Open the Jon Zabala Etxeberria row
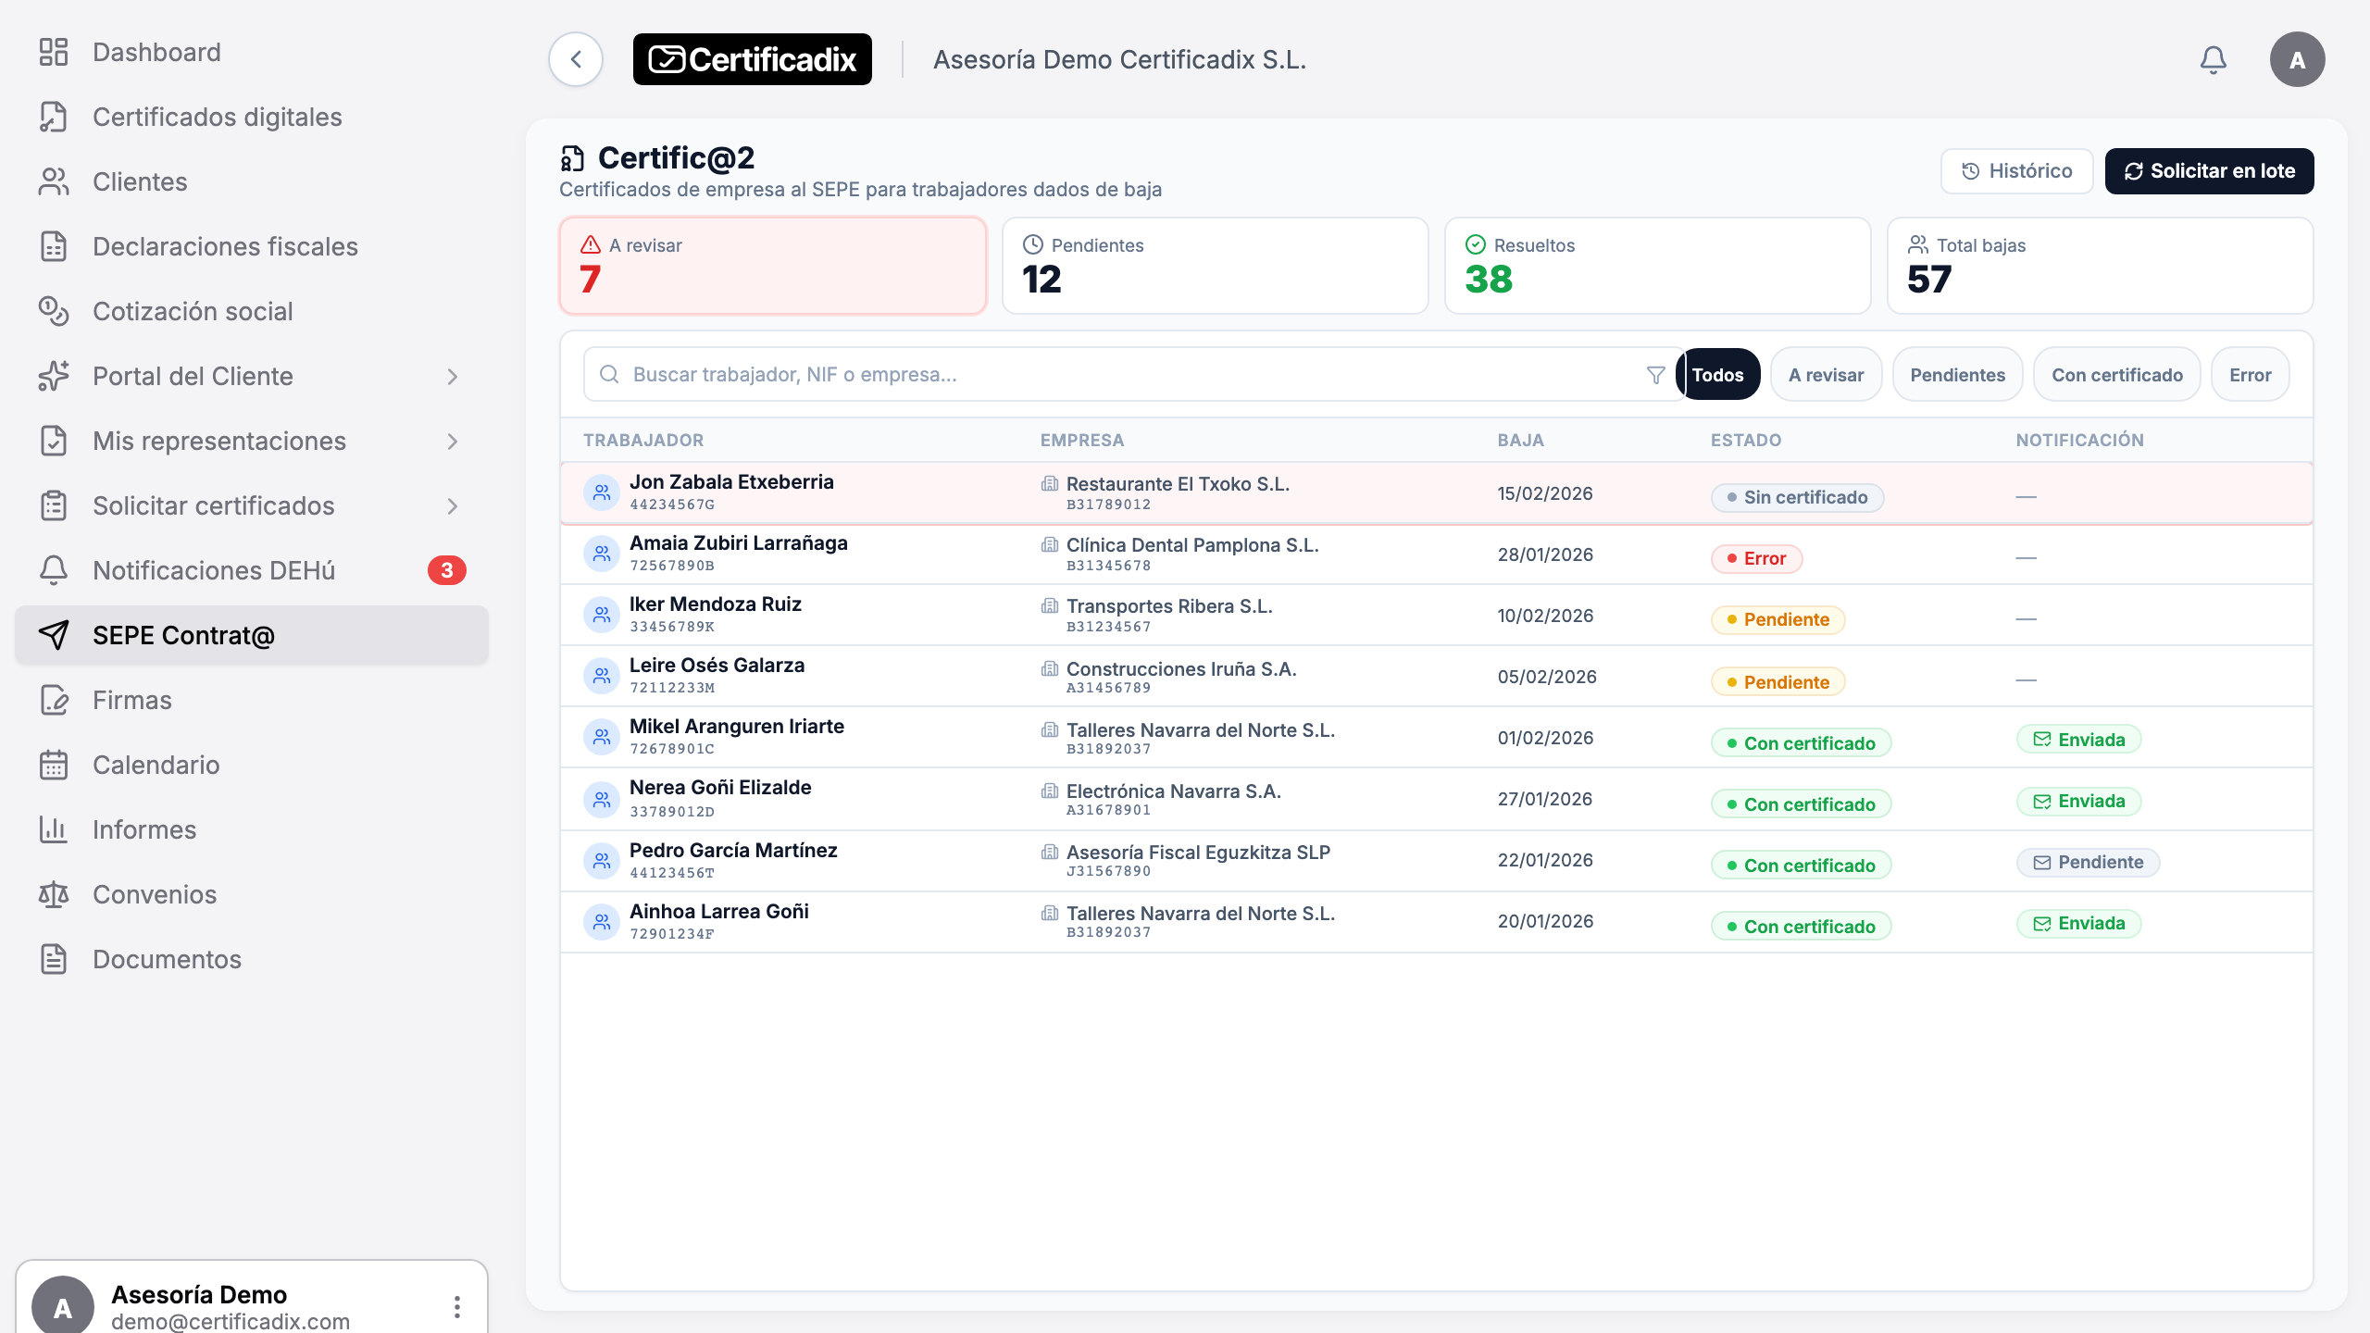This screenshot has height=1333, width=2370. (x=1437, y=493)
